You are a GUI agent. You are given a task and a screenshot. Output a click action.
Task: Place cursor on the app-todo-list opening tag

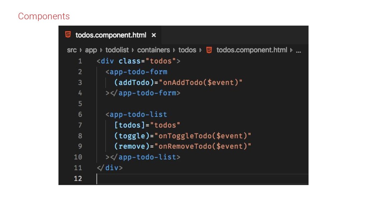point(138,114)
